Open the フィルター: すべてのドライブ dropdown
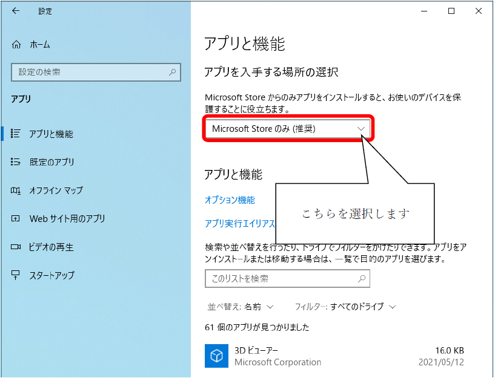The height and width of the screenshot is (378, 495). point(345,307)
